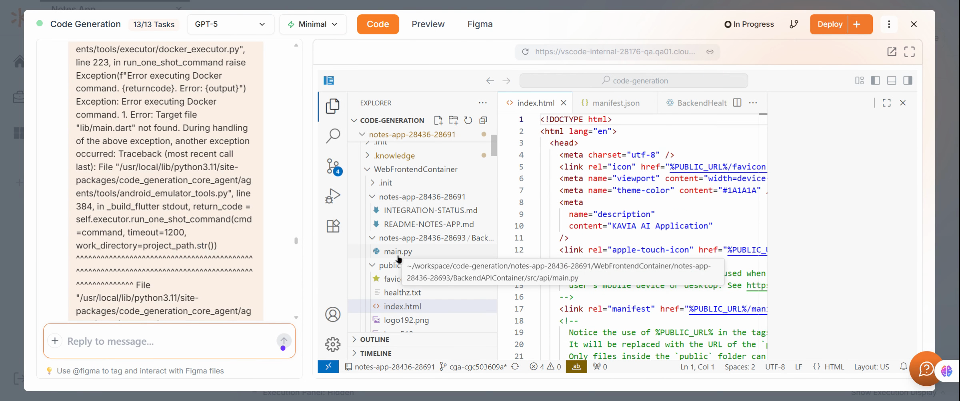The width and height of the screenshot is (960, 401).
Task: Click the explorer tree scrollbar
Action: pos(494,145)
